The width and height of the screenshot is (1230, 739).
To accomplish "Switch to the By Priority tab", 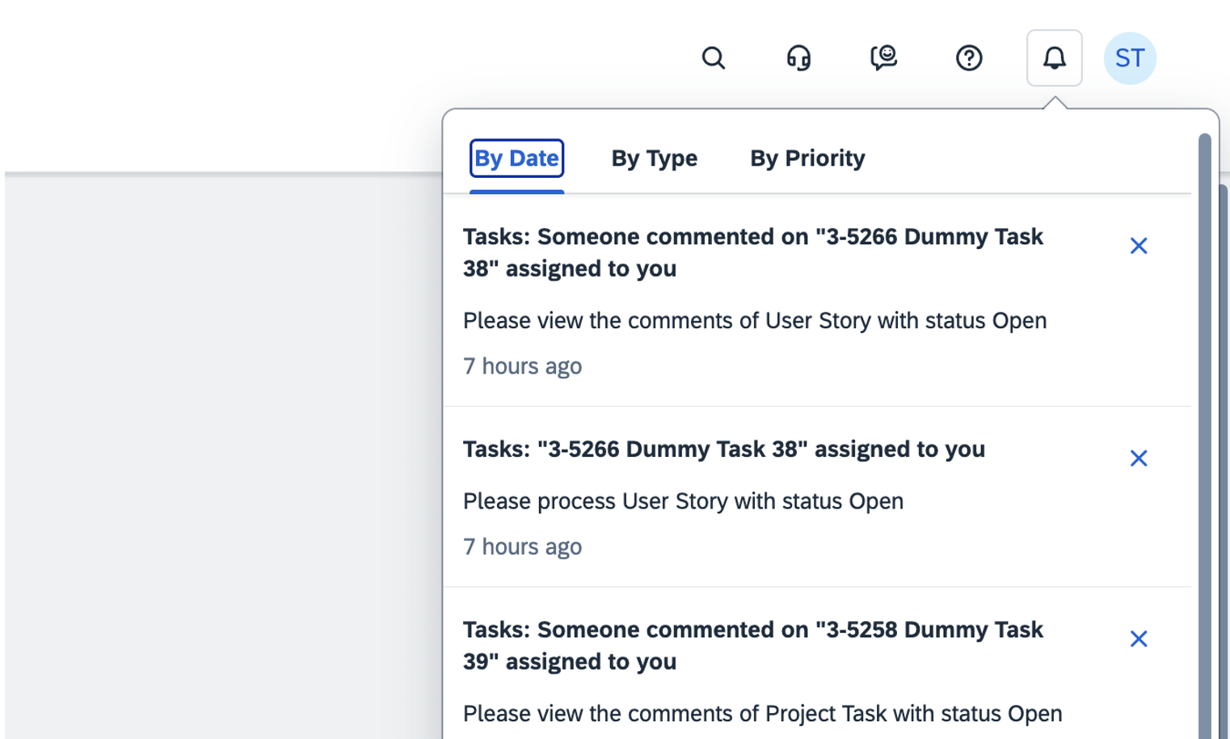I will tap(807, 158).
